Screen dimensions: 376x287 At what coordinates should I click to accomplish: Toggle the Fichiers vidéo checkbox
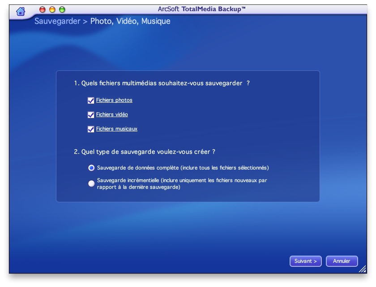point(91,115)
